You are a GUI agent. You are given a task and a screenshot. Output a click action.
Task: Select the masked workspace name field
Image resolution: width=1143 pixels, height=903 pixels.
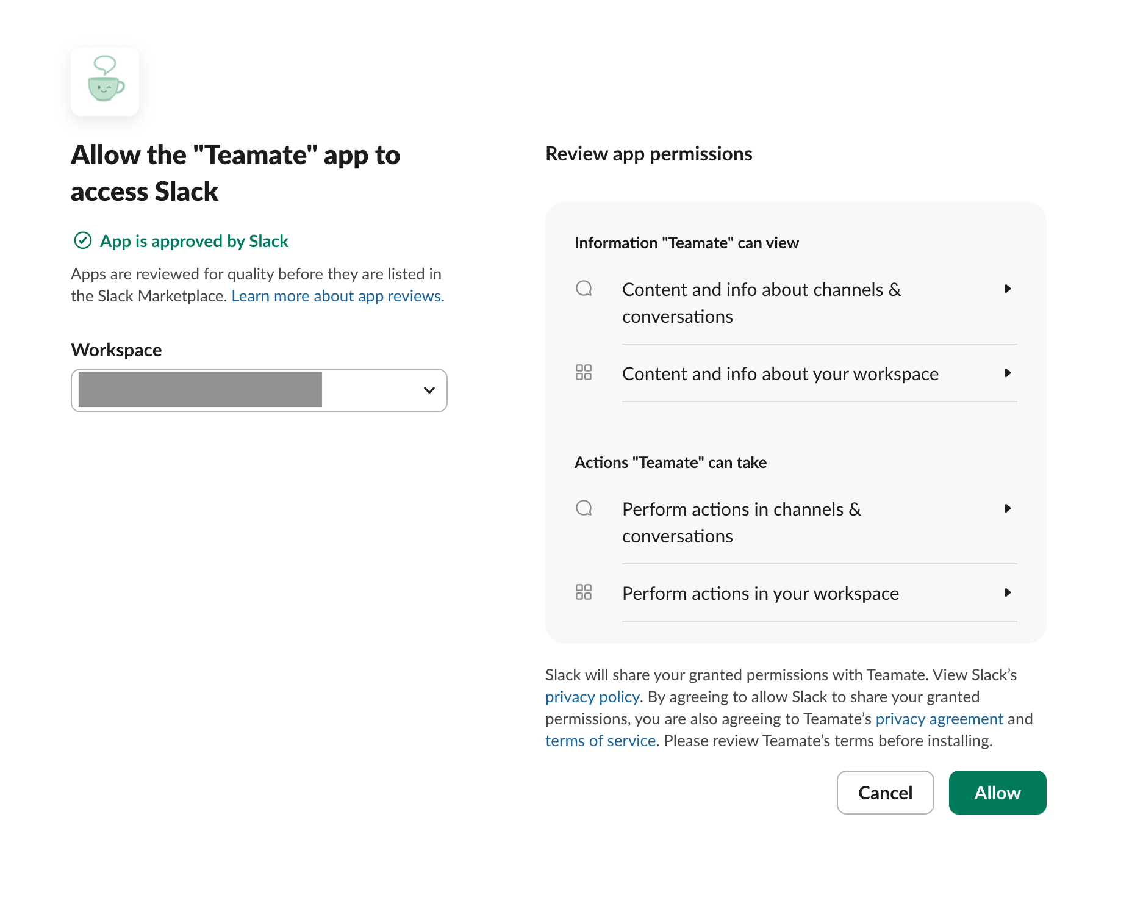199,389
